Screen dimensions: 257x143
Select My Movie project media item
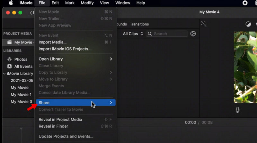click(19, 42)
